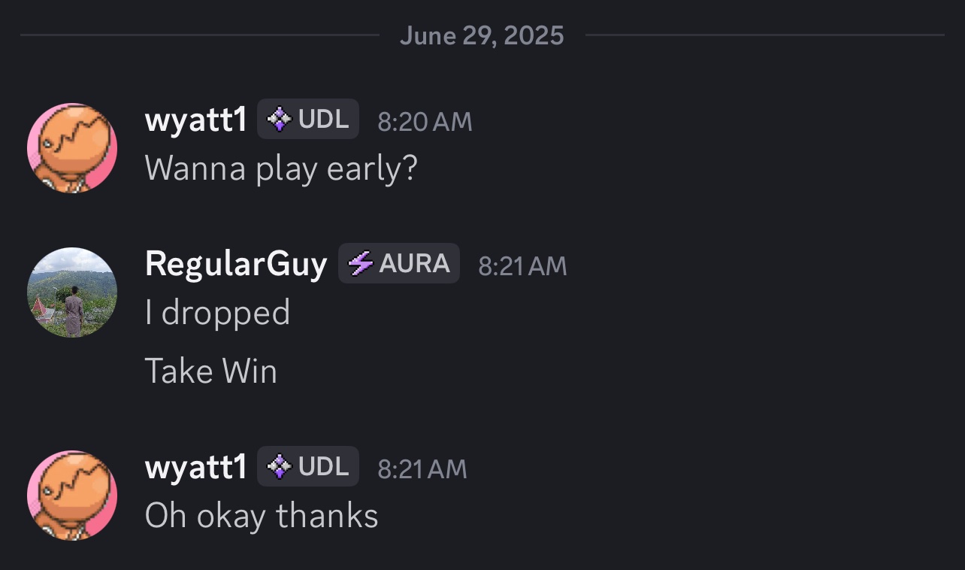Click wyatt1's 8:21 AM timestamp
Image resolution: width=965 pixels, height=570 pixels.
pyautogui.click(x=422, y=469)
